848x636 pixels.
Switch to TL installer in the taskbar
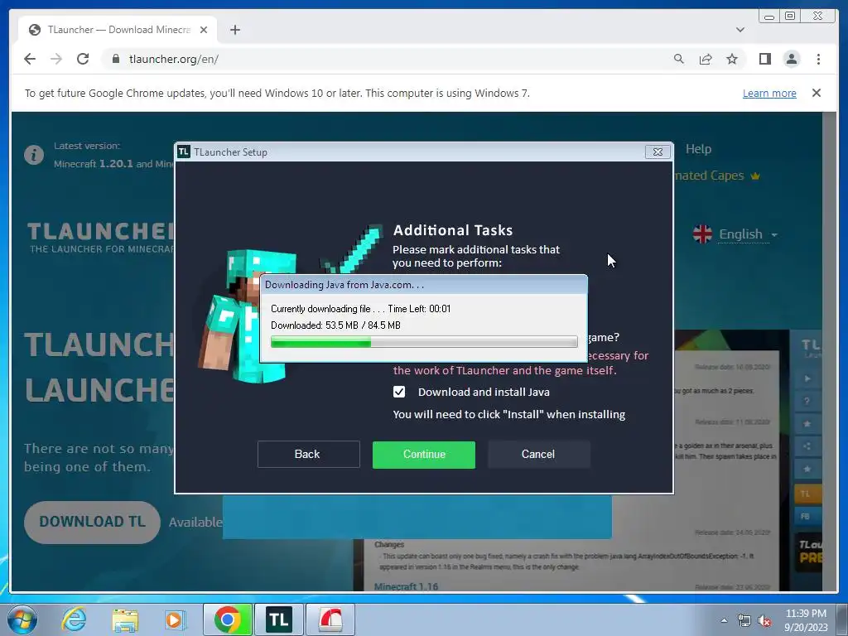pyautogui.click(x=279, y=619)
